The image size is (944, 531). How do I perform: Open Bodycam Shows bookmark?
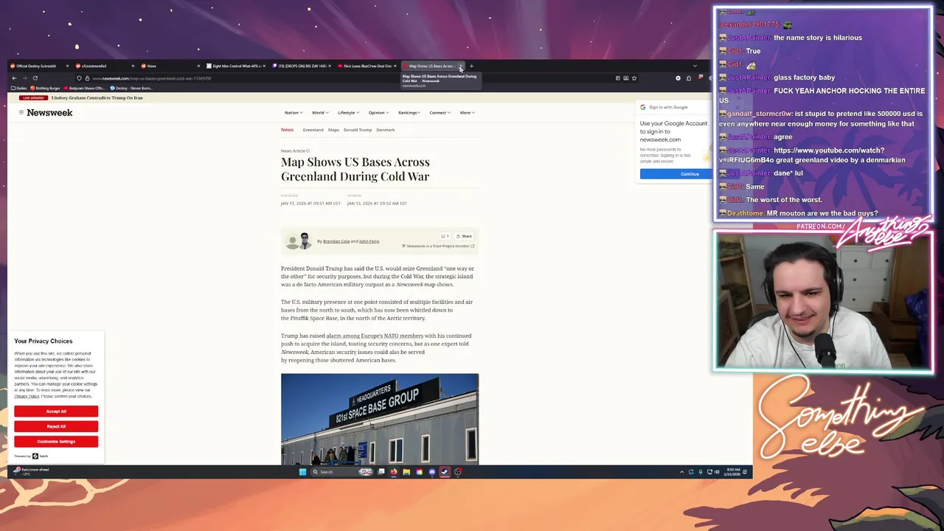[x=84, y=88]
